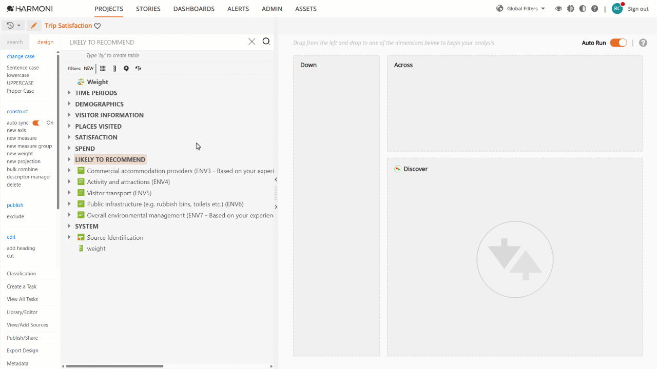Toggle the contrast half-circle icon
This screenshot has height=369, width=657.
point(583,9)
